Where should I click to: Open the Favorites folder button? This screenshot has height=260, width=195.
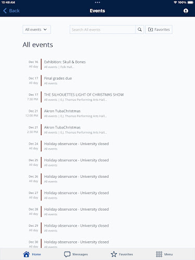[159, 30]
